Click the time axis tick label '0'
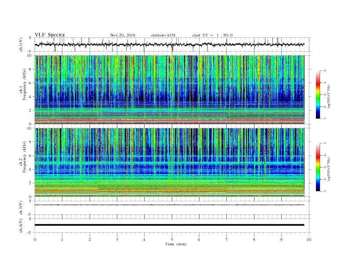348x269 pixels. pyautogui.click(x=35, y=240)
